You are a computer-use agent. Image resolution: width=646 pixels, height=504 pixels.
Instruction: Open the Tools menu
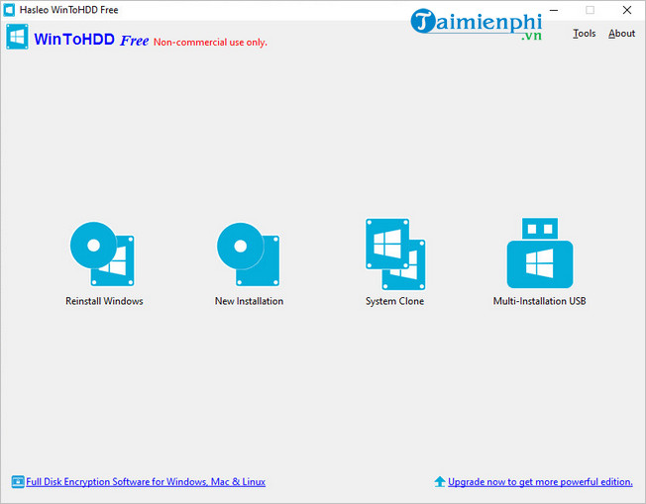click(585, 34)
